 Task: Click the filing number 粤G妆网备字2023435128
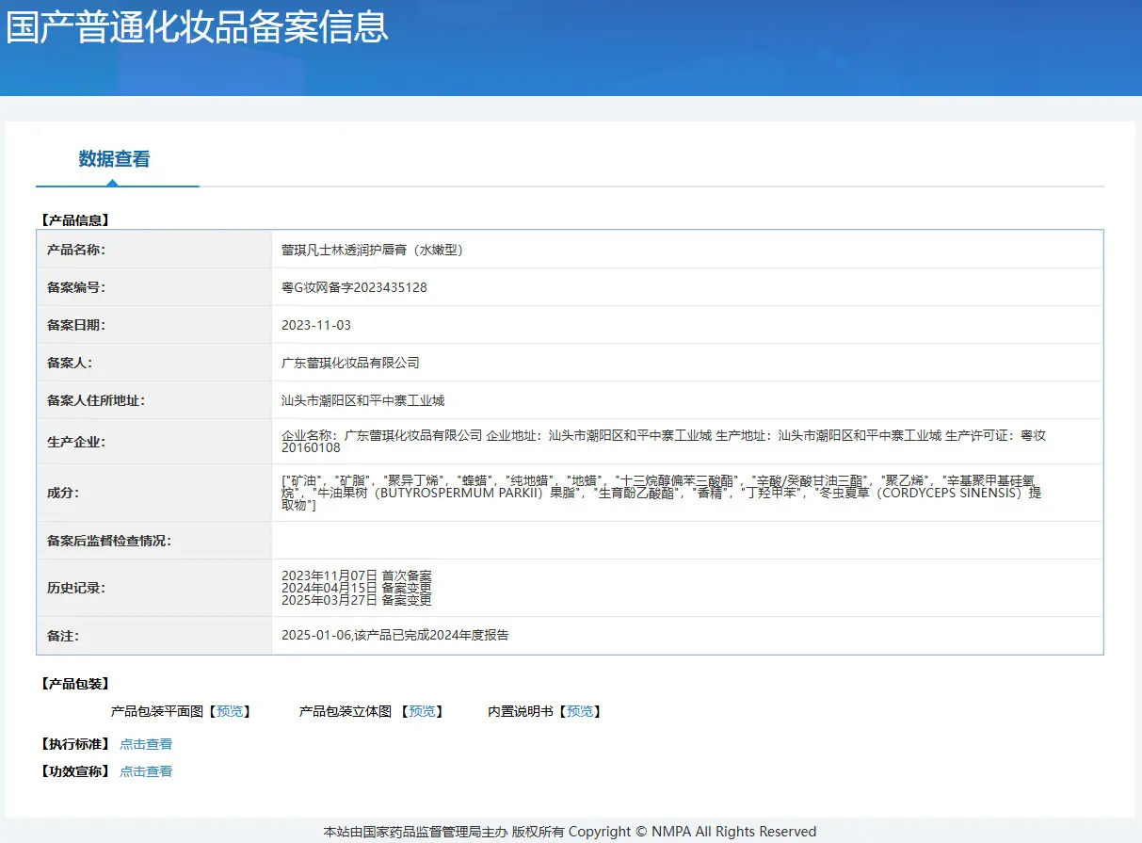click(x=354, y=287)
